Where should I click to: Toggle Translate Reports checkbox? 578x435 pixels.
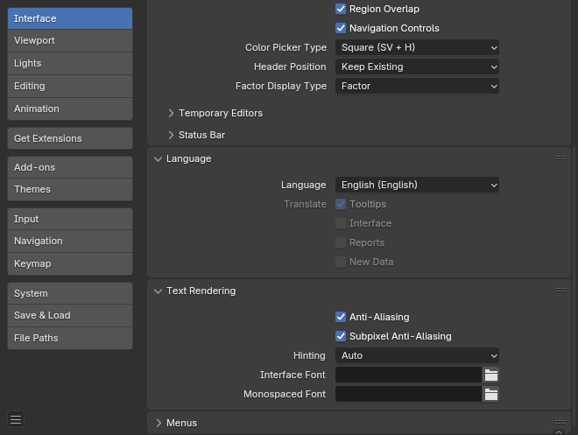click(341, 242)
